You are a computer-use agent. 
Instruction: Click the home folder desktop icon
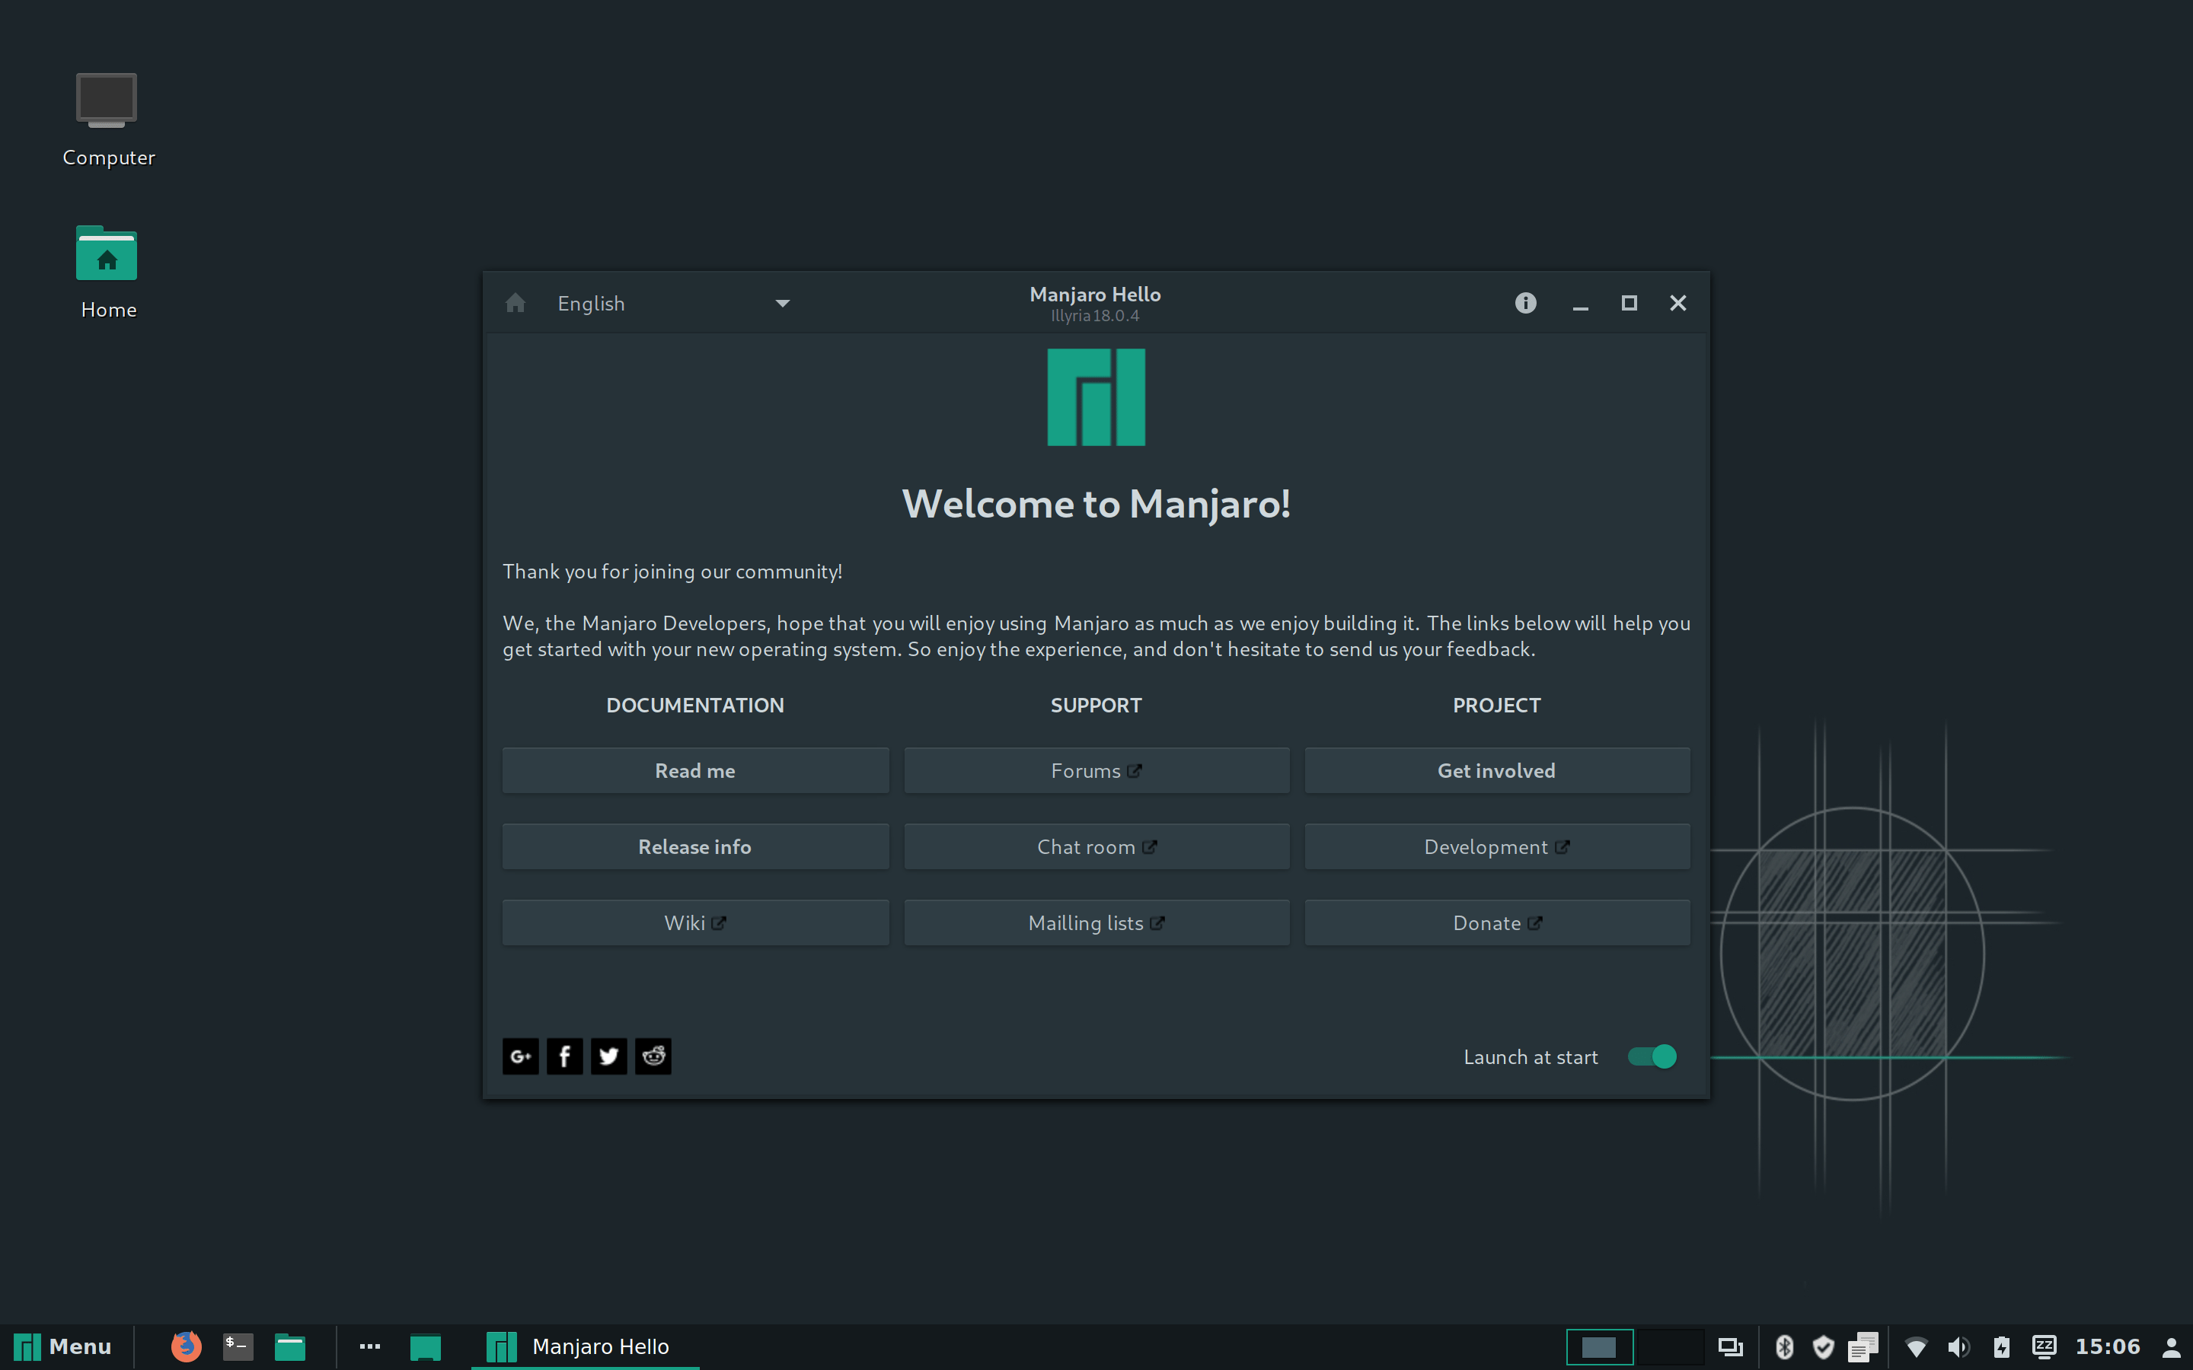click(x=106, y=256)
